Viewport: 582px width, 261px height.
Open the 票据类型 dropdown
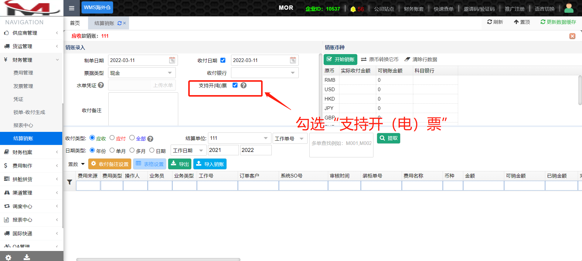(x=170, y=73)
